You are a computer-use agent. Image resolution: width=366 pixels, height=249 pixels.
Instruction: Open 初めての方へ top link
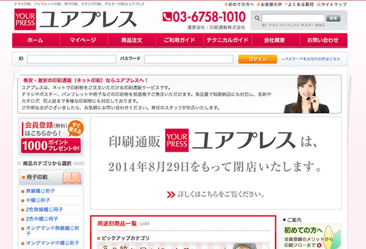(239, 5)
